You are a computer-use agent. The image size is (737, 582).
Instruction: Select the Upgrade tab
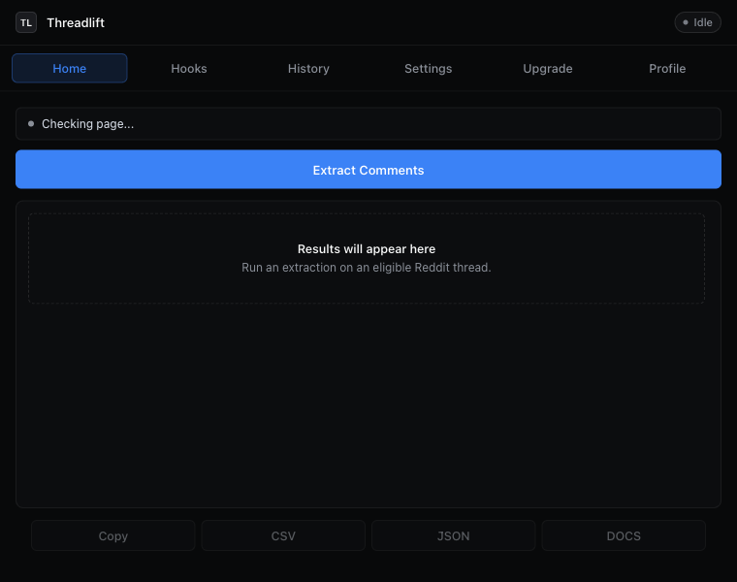pos(548,68)
